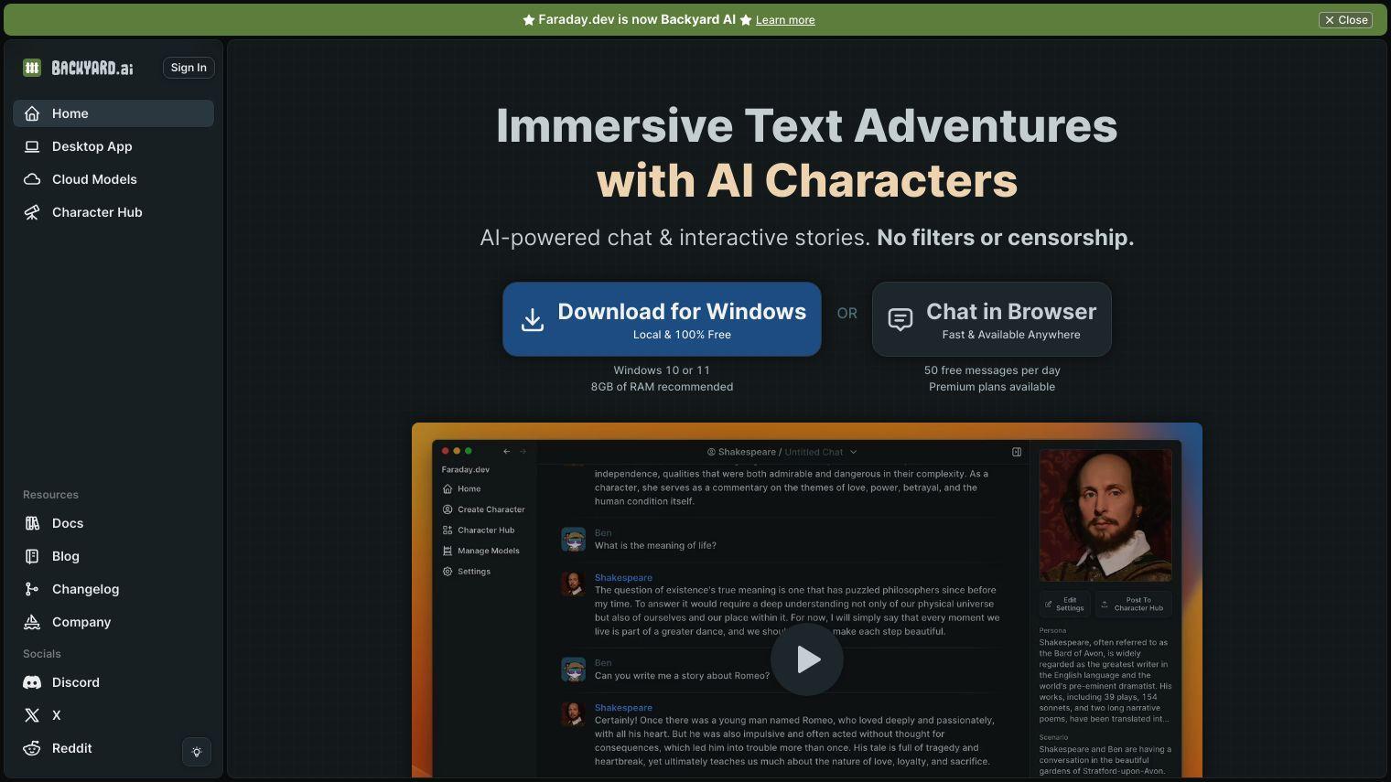Click the '8GB of RAM recommended' text
This screenshot has width=1391, height=782.
pyautogui.click(x=662, y=387)
